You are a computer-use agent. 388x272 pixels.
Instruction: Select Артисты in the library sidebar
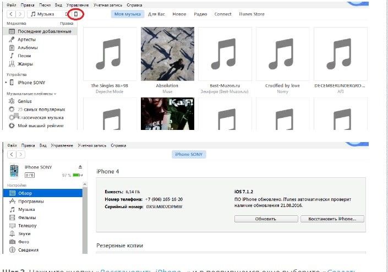(27, 40)
